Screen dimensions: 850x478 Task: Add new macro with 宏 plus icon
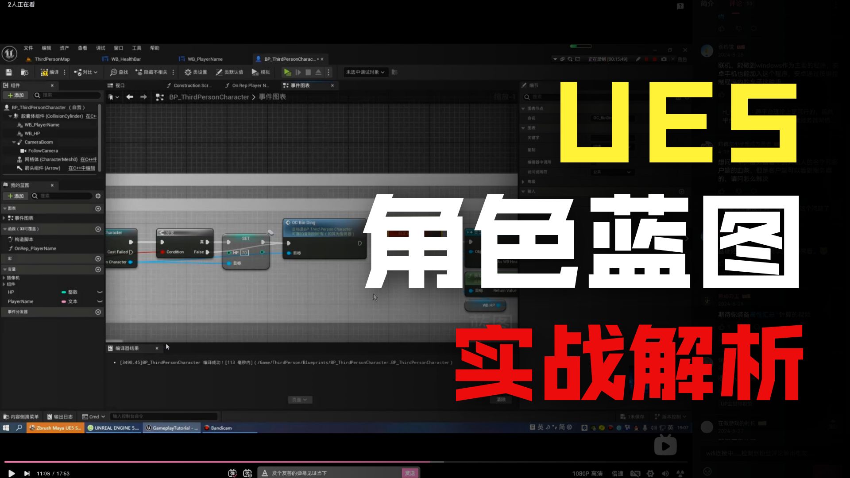click(98, 258)
